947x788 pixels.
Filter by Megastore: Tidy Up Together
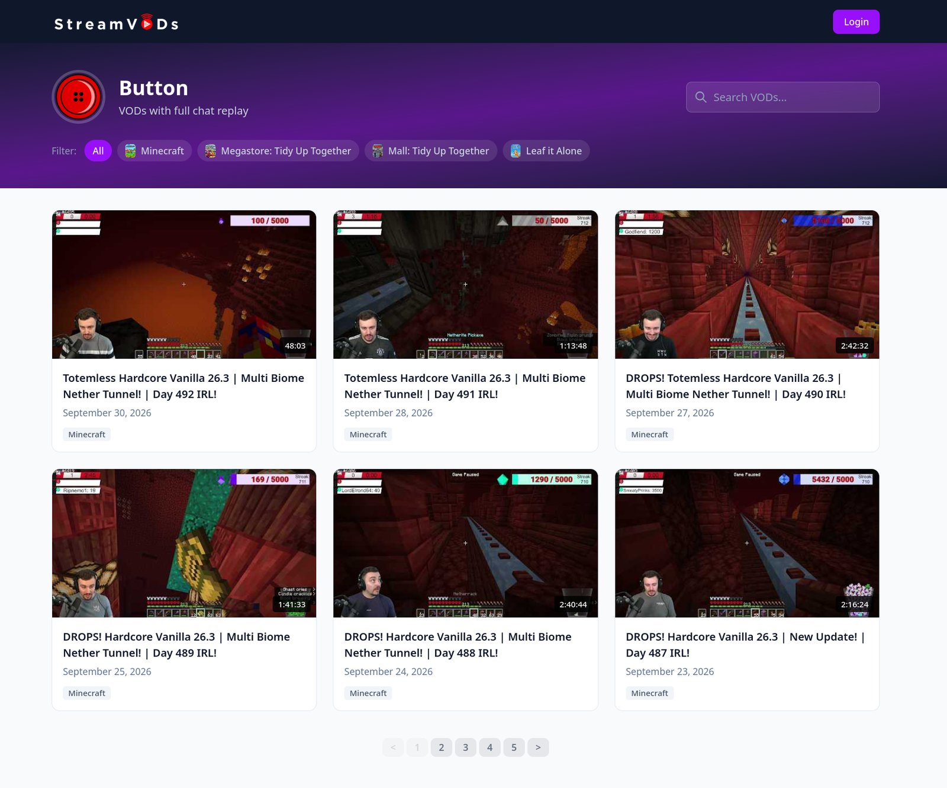click(278, 151)
